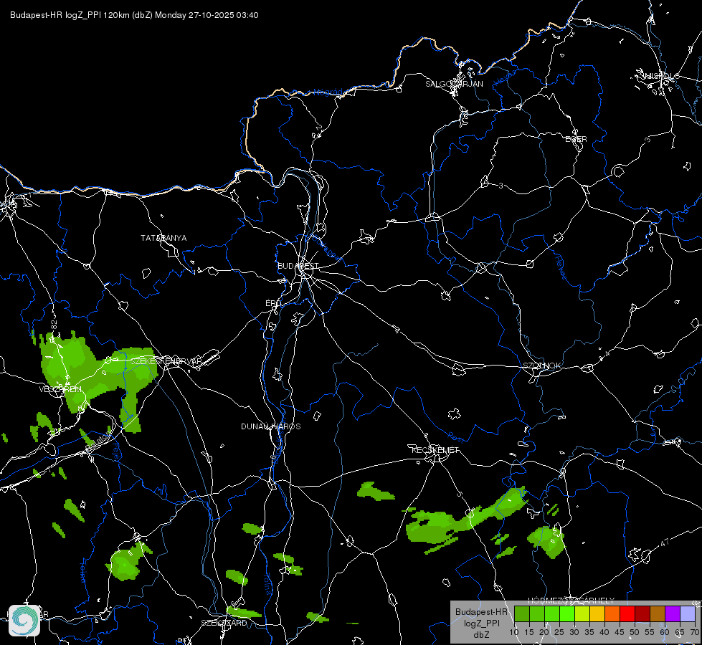Screen dimensions: 702x645
Task: Click the TATABANYA city label
Action: (163, 238)
